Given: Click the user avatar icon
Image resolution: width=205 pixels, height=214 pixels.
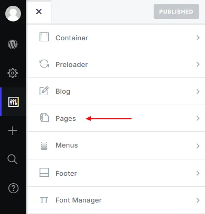Looking at the screenshot, I should pos(13,14).
